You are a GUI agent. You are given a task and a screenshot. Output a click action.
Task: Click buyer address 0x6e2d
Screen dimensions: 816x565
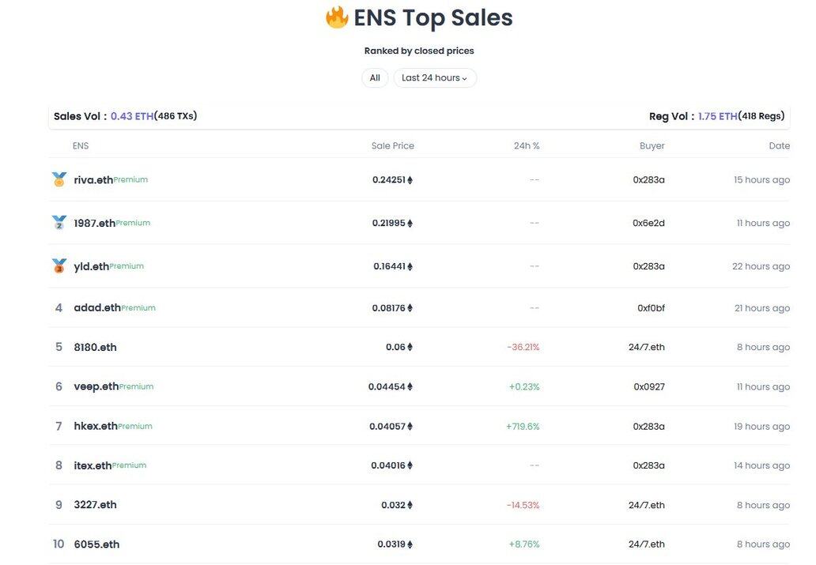tap(648, 223)
